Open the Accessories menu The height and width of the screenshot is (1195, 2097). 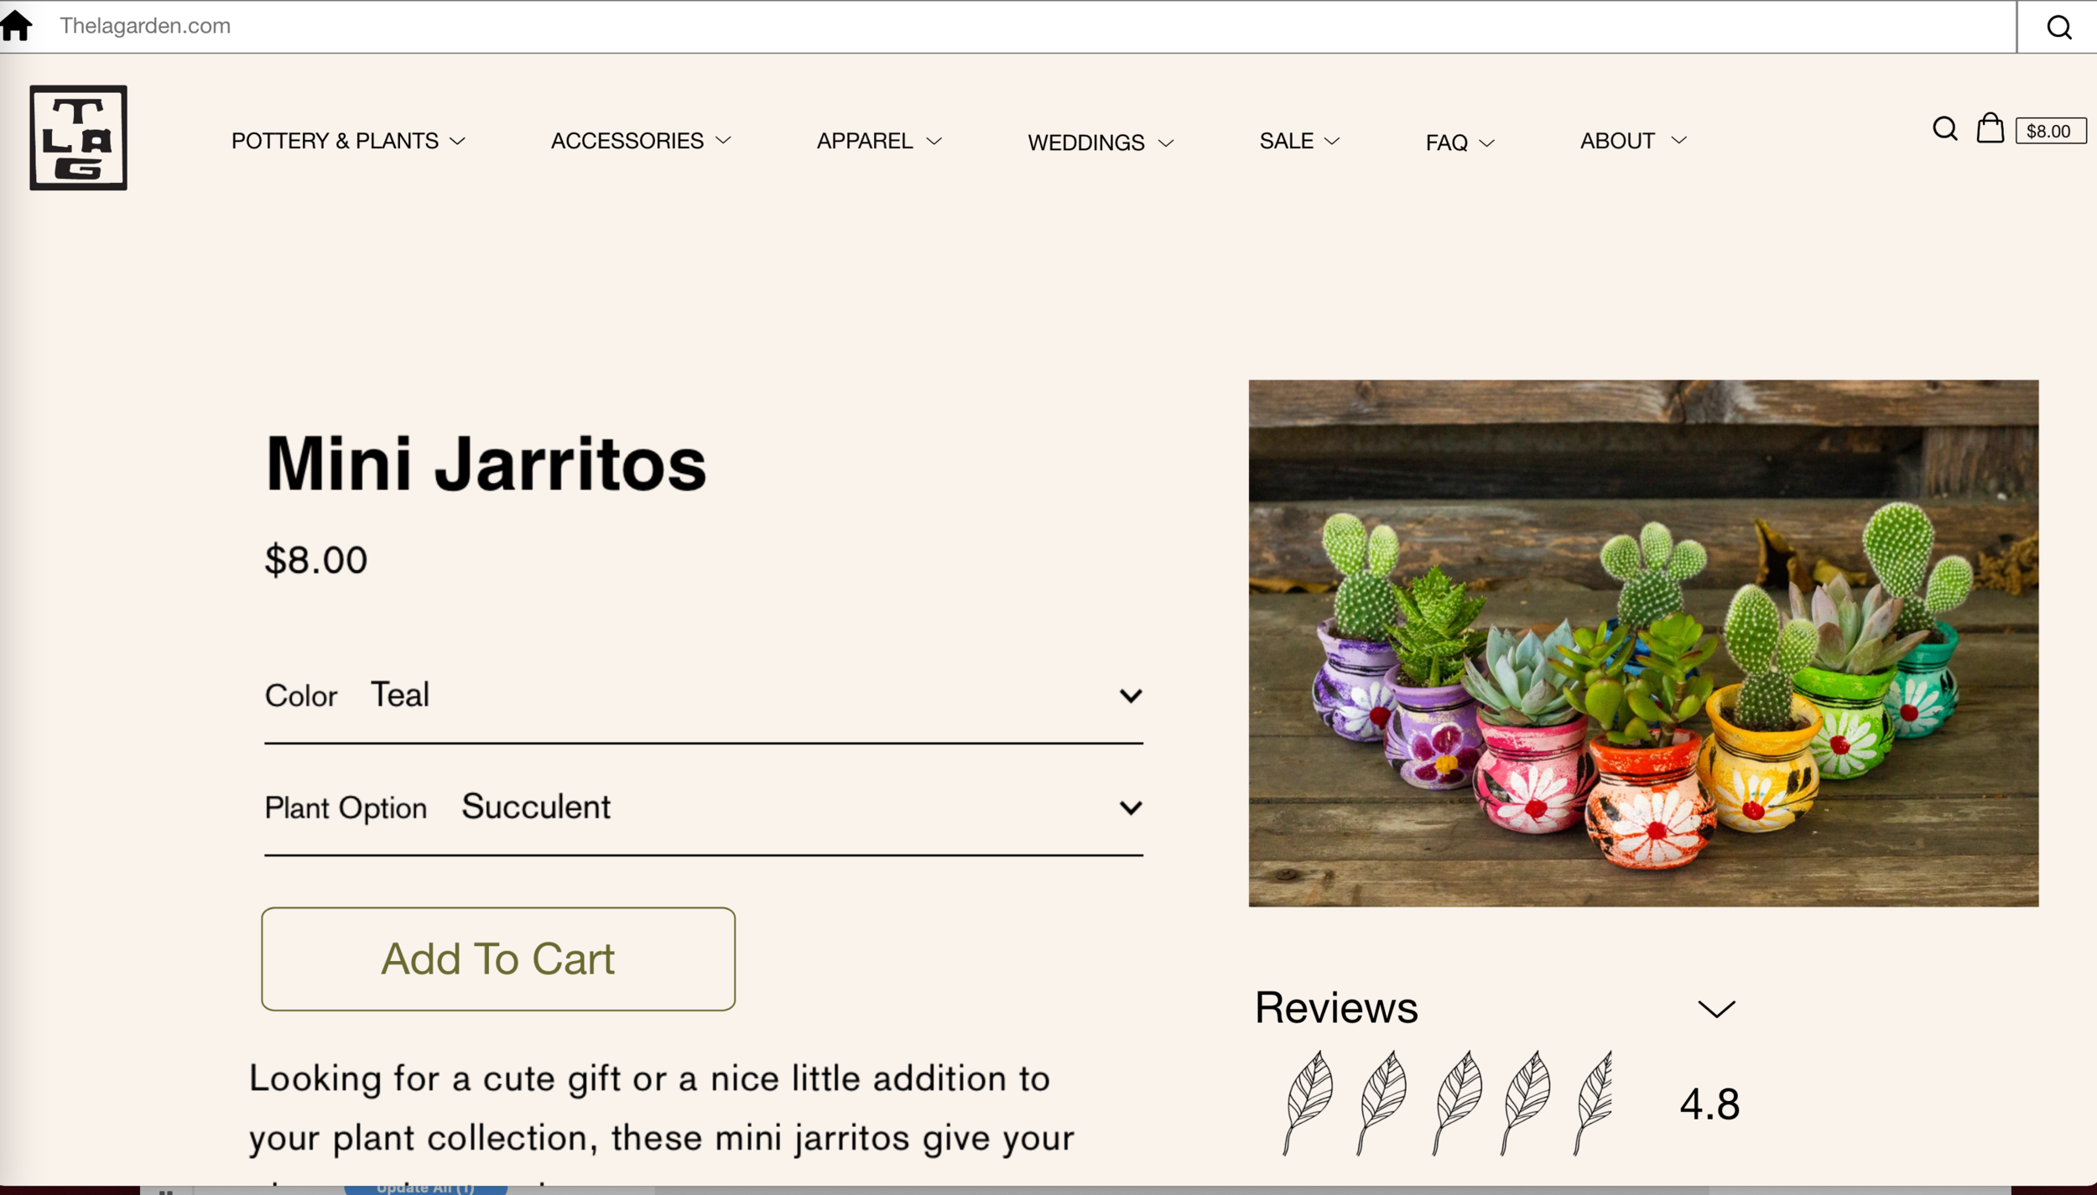click(641, 141)
